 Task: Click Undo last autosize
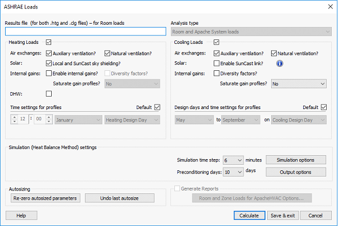click(x=119, y=198)
